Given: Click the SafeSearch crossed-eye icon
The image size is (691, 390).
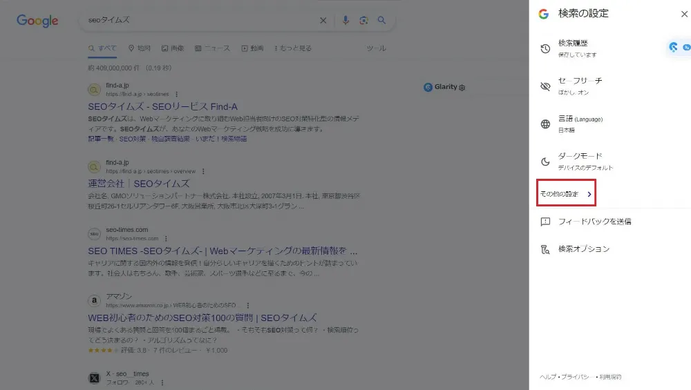Looking at the screenshot, I should coord(545,86).
